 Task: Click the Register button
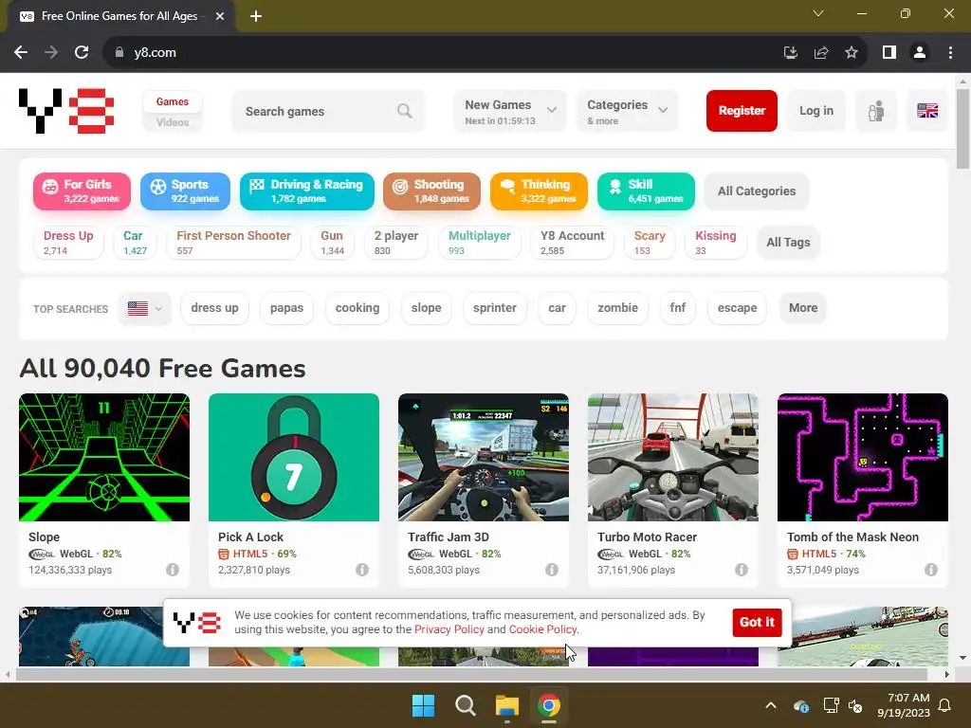(742, 111)
